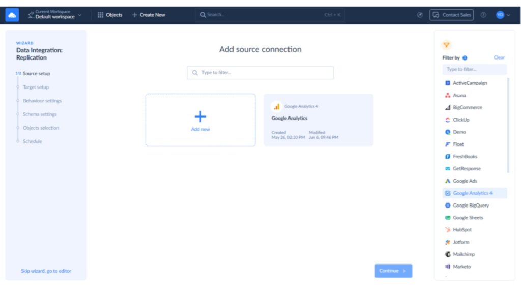Image resolution: width=521 pixels, height=293 pixels.
Task: Click the Add new plus card
Action: pyautogui.click(x=200, y=120)
